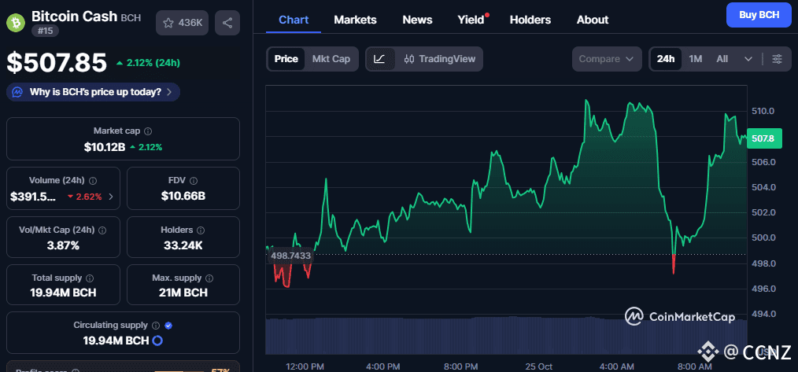Click Market cap info icon

(x=148, y=131)
